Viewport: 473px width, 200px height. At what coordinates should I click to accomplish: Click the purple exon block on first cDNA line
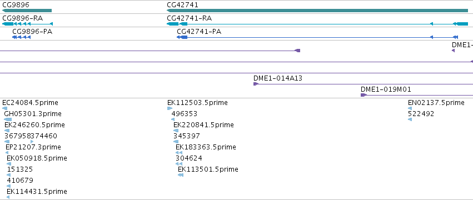coord(297,51)
